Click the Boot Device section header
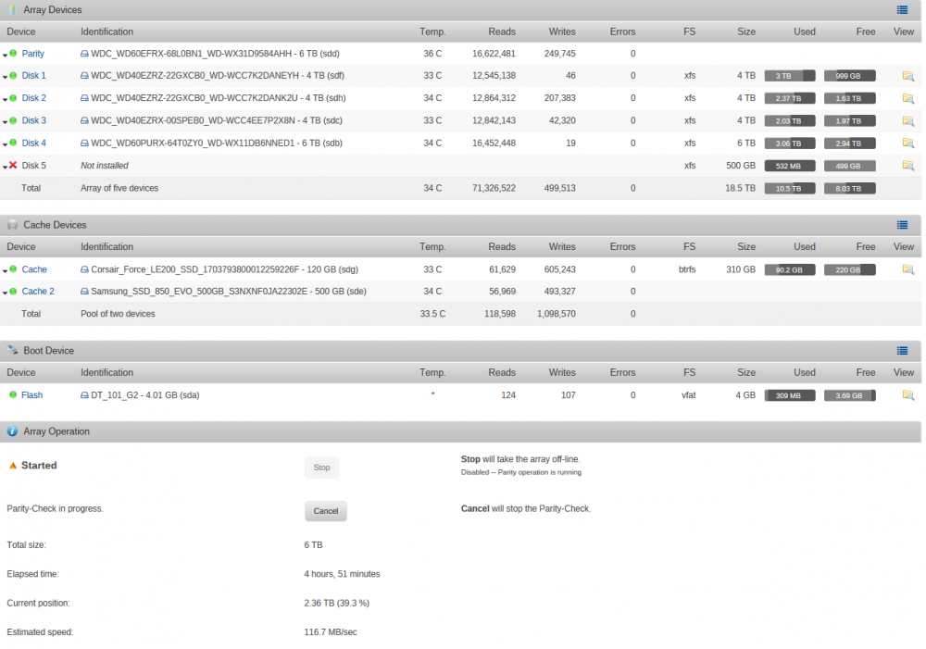 click(x=460, y=351)
